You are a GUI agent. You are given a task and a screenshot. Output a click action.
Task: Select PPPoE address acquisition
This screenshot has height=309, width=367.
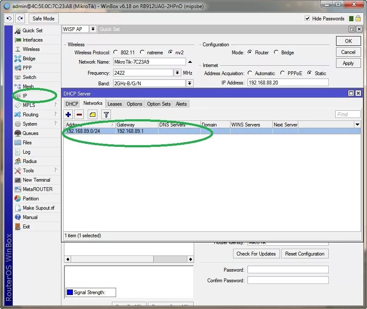point(283,73)
